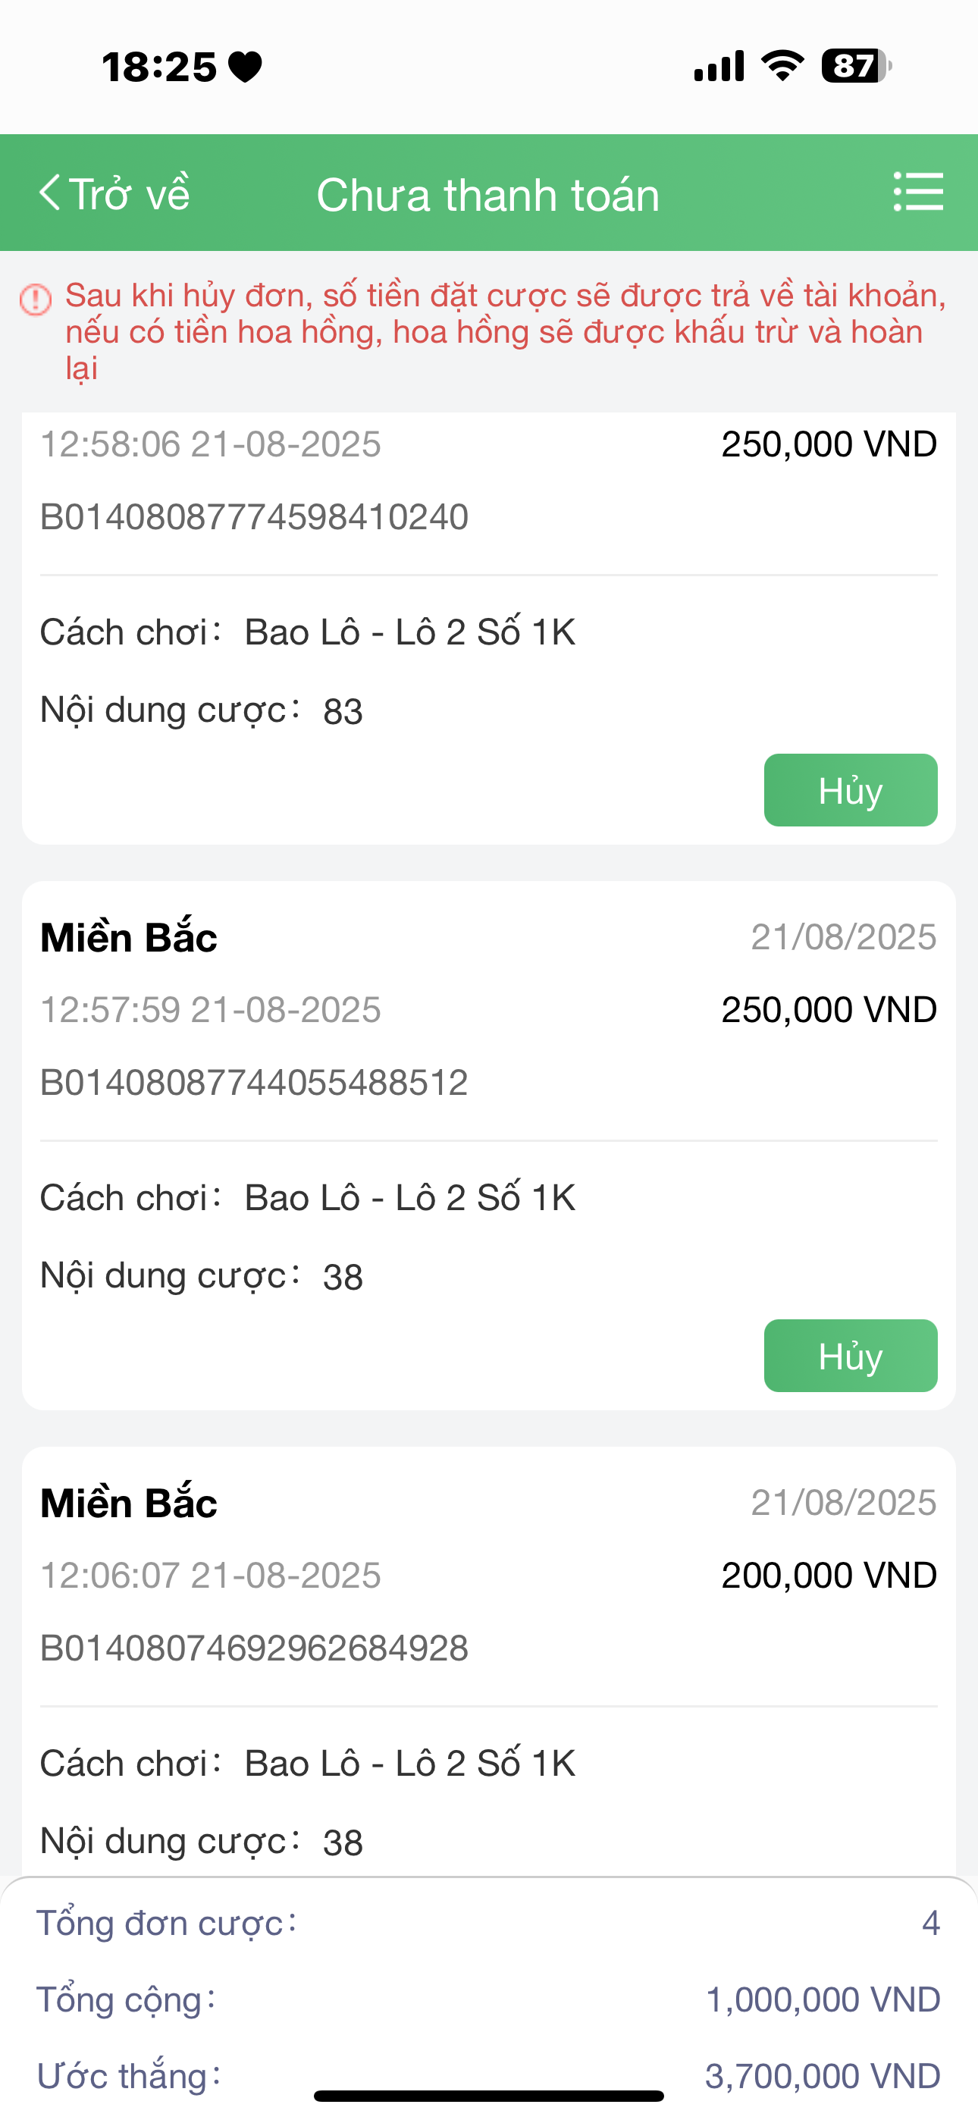Cancel the bet on number 83
This screenshot has width=978, height=2120.
click(x=850, y=790)
